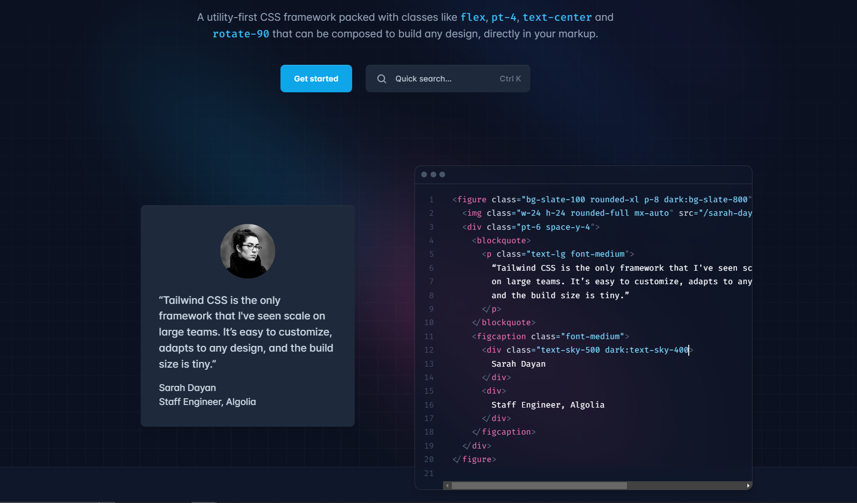Click the first dot in code window header
Viewport: 857px width, 503px height.
coord(424,175)
